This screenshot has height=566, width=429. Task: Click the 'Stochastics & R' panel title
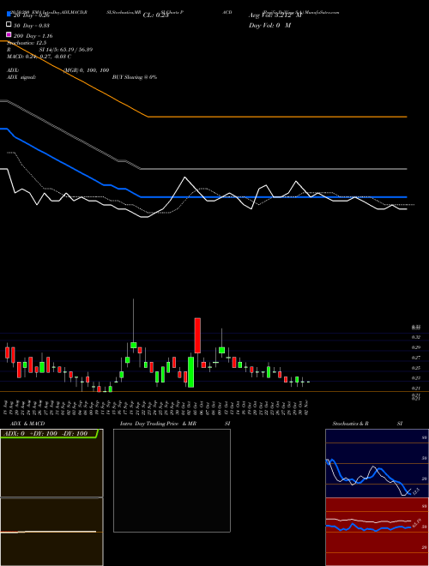point(350,424)
